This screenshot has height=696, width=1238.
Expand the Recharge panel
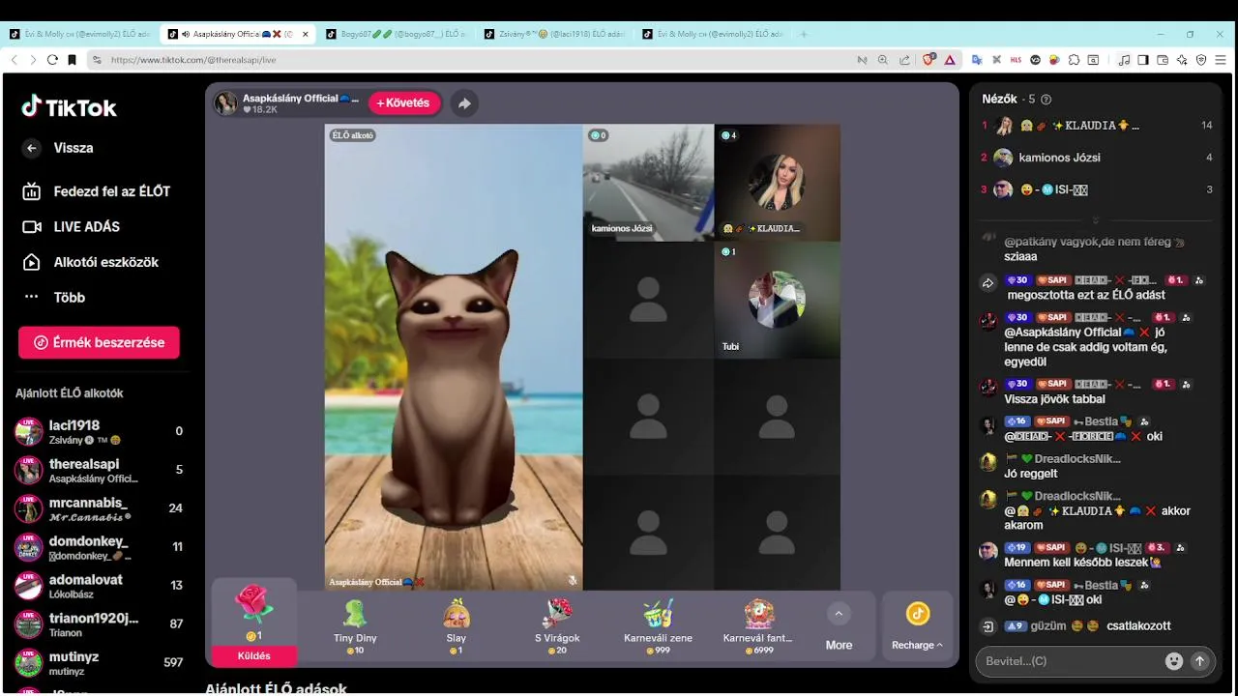click(917, 627)
